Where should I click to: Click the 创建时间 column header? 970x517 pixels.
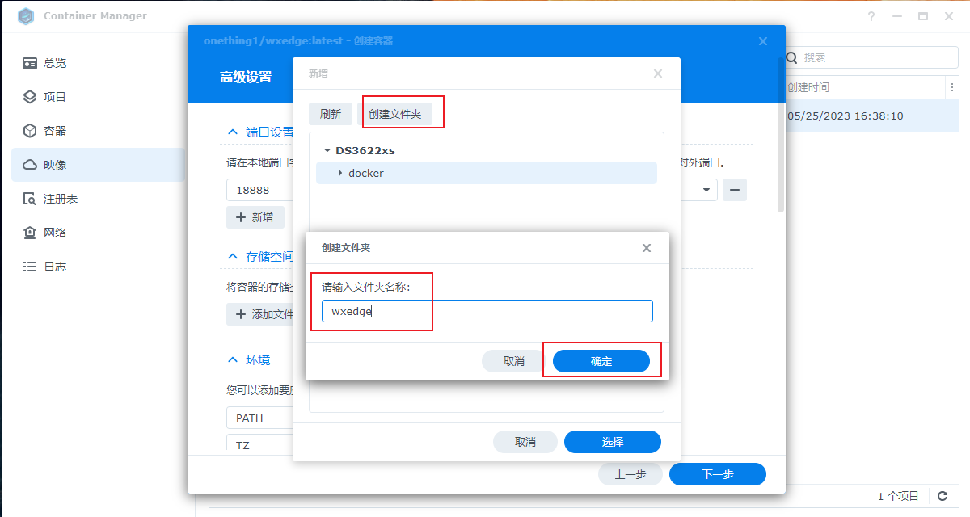(x=808, y=87)
